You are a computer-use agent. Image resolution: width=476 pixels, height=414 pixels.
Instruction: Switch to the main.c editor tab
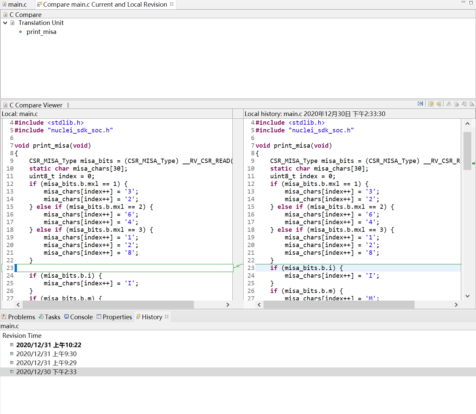17,5
